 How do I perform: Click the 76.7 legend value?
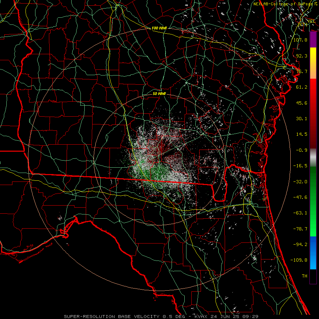(x=302, y=71)
